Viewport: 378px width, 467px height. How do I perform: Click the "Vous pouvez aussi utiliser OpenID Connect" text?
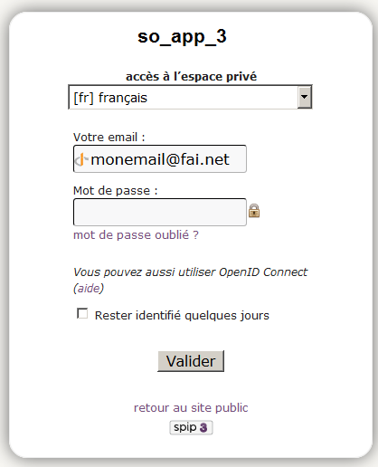tap(190, 272)
